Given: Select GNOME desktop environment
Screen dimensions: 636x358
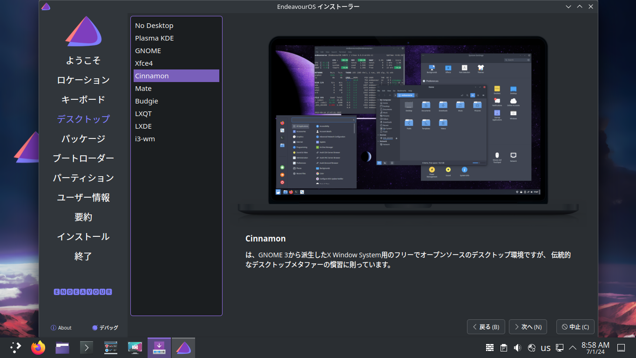Looking at the screenshot, I should (x=176, y=51).
